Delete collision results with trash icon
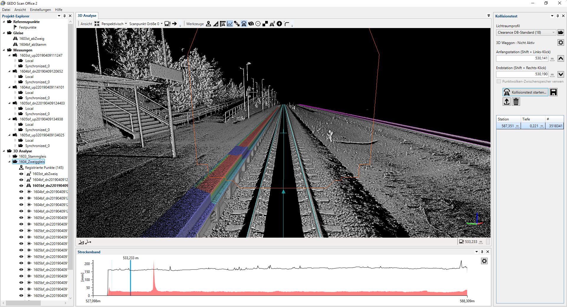Screen dimensions: 567x307 (x=516, y=102)
